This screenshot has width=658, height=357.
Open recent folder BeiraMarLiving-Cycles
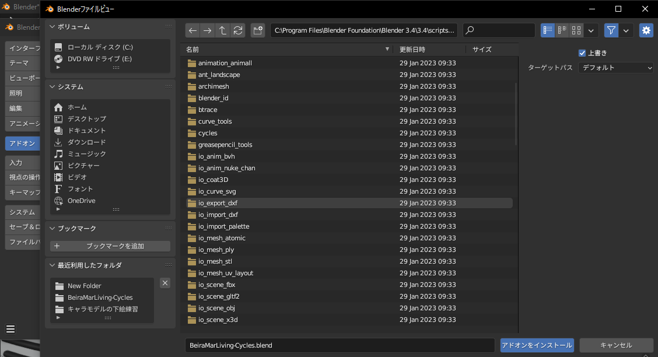pyautogui.click(x=102, y=297)
